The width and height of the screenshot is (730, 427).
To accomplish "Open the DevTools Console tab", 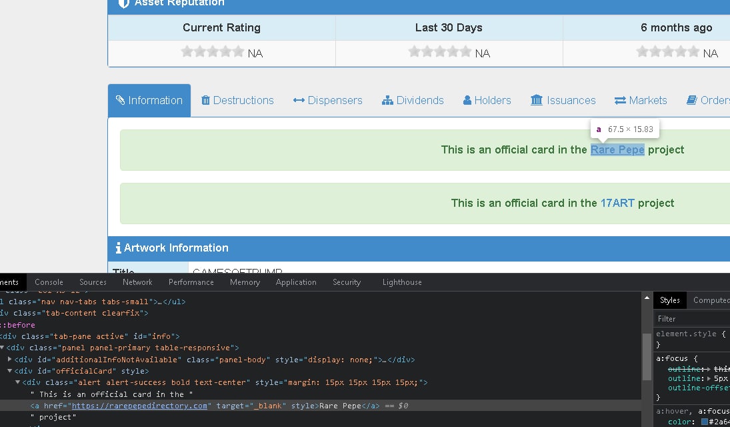I will pyautogui.click(x=49, y=282).
